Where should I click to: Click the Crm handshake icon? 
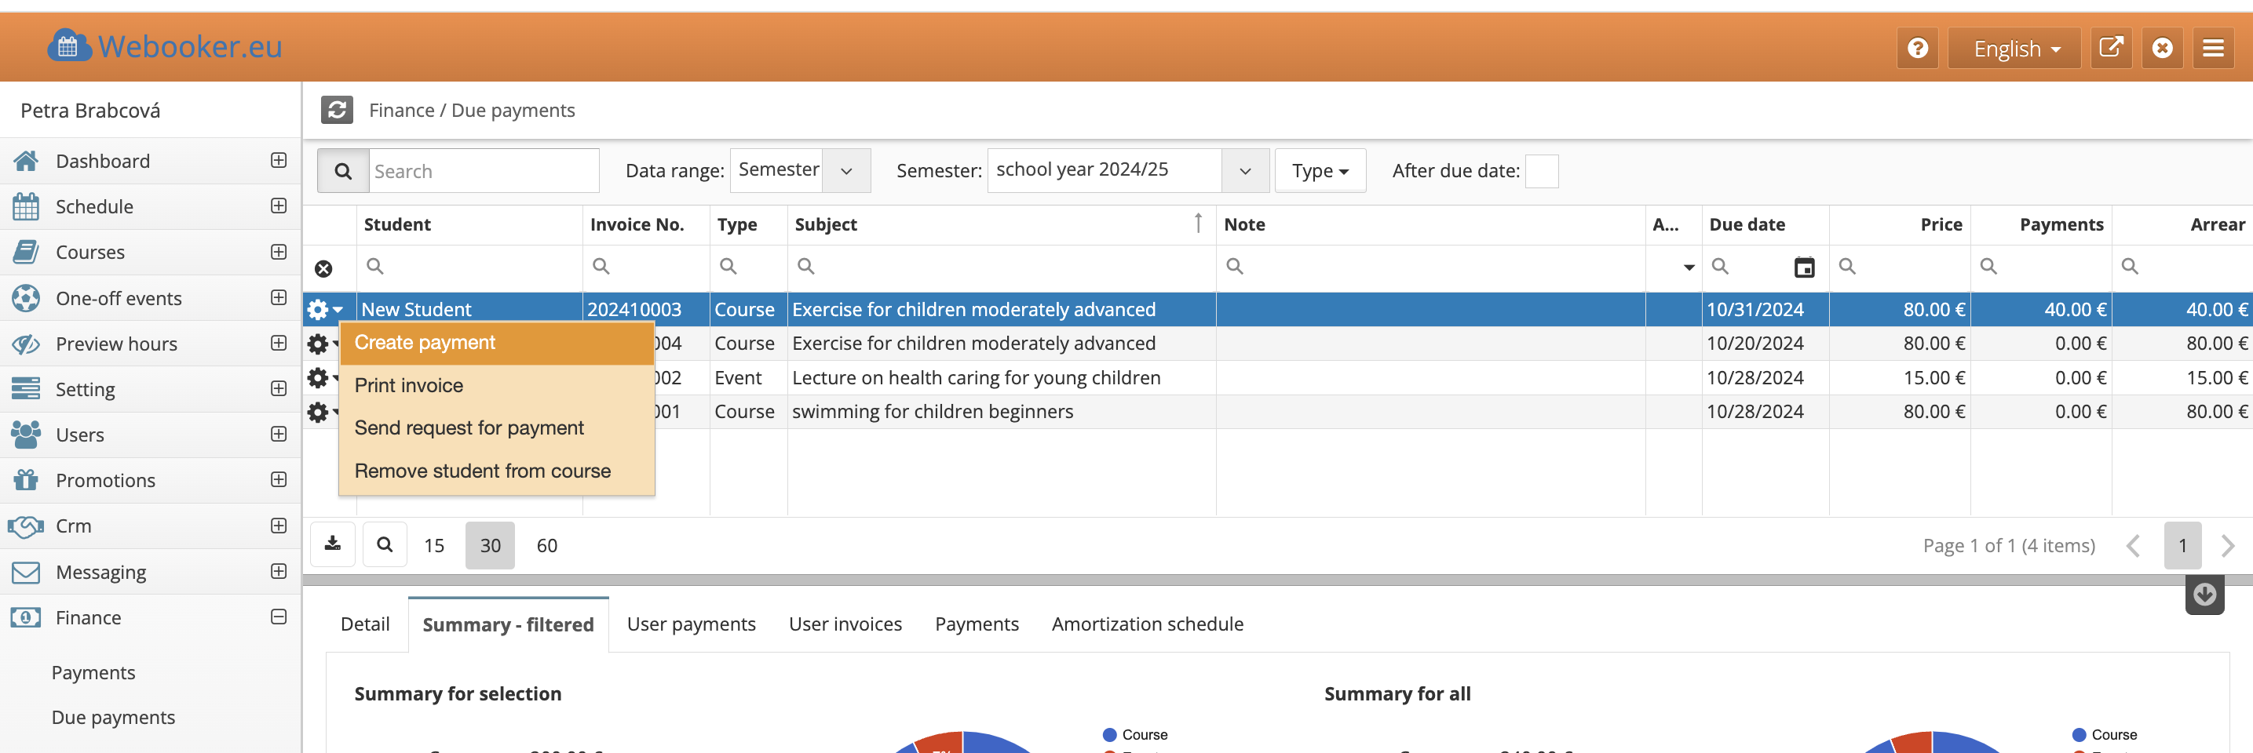point(25,526)
